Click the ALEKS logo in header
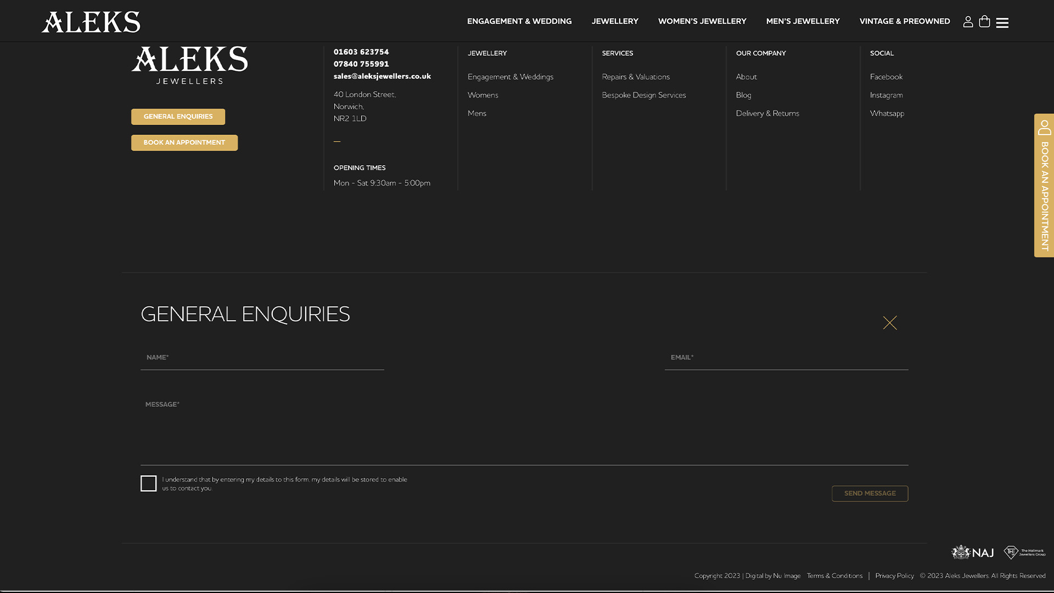 [x=91, y=22]
